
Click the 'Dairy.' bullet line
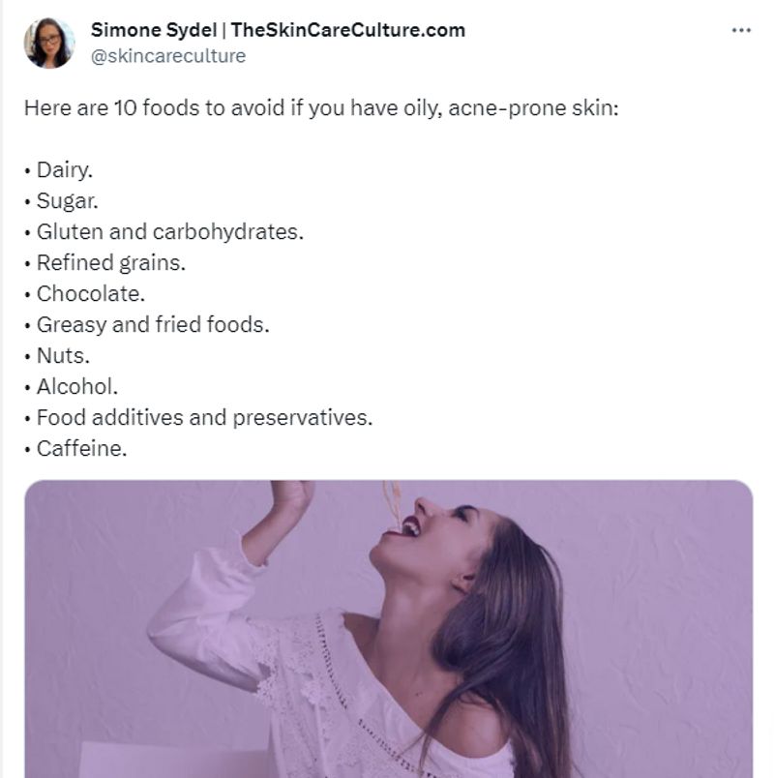(x=64, y=170)
